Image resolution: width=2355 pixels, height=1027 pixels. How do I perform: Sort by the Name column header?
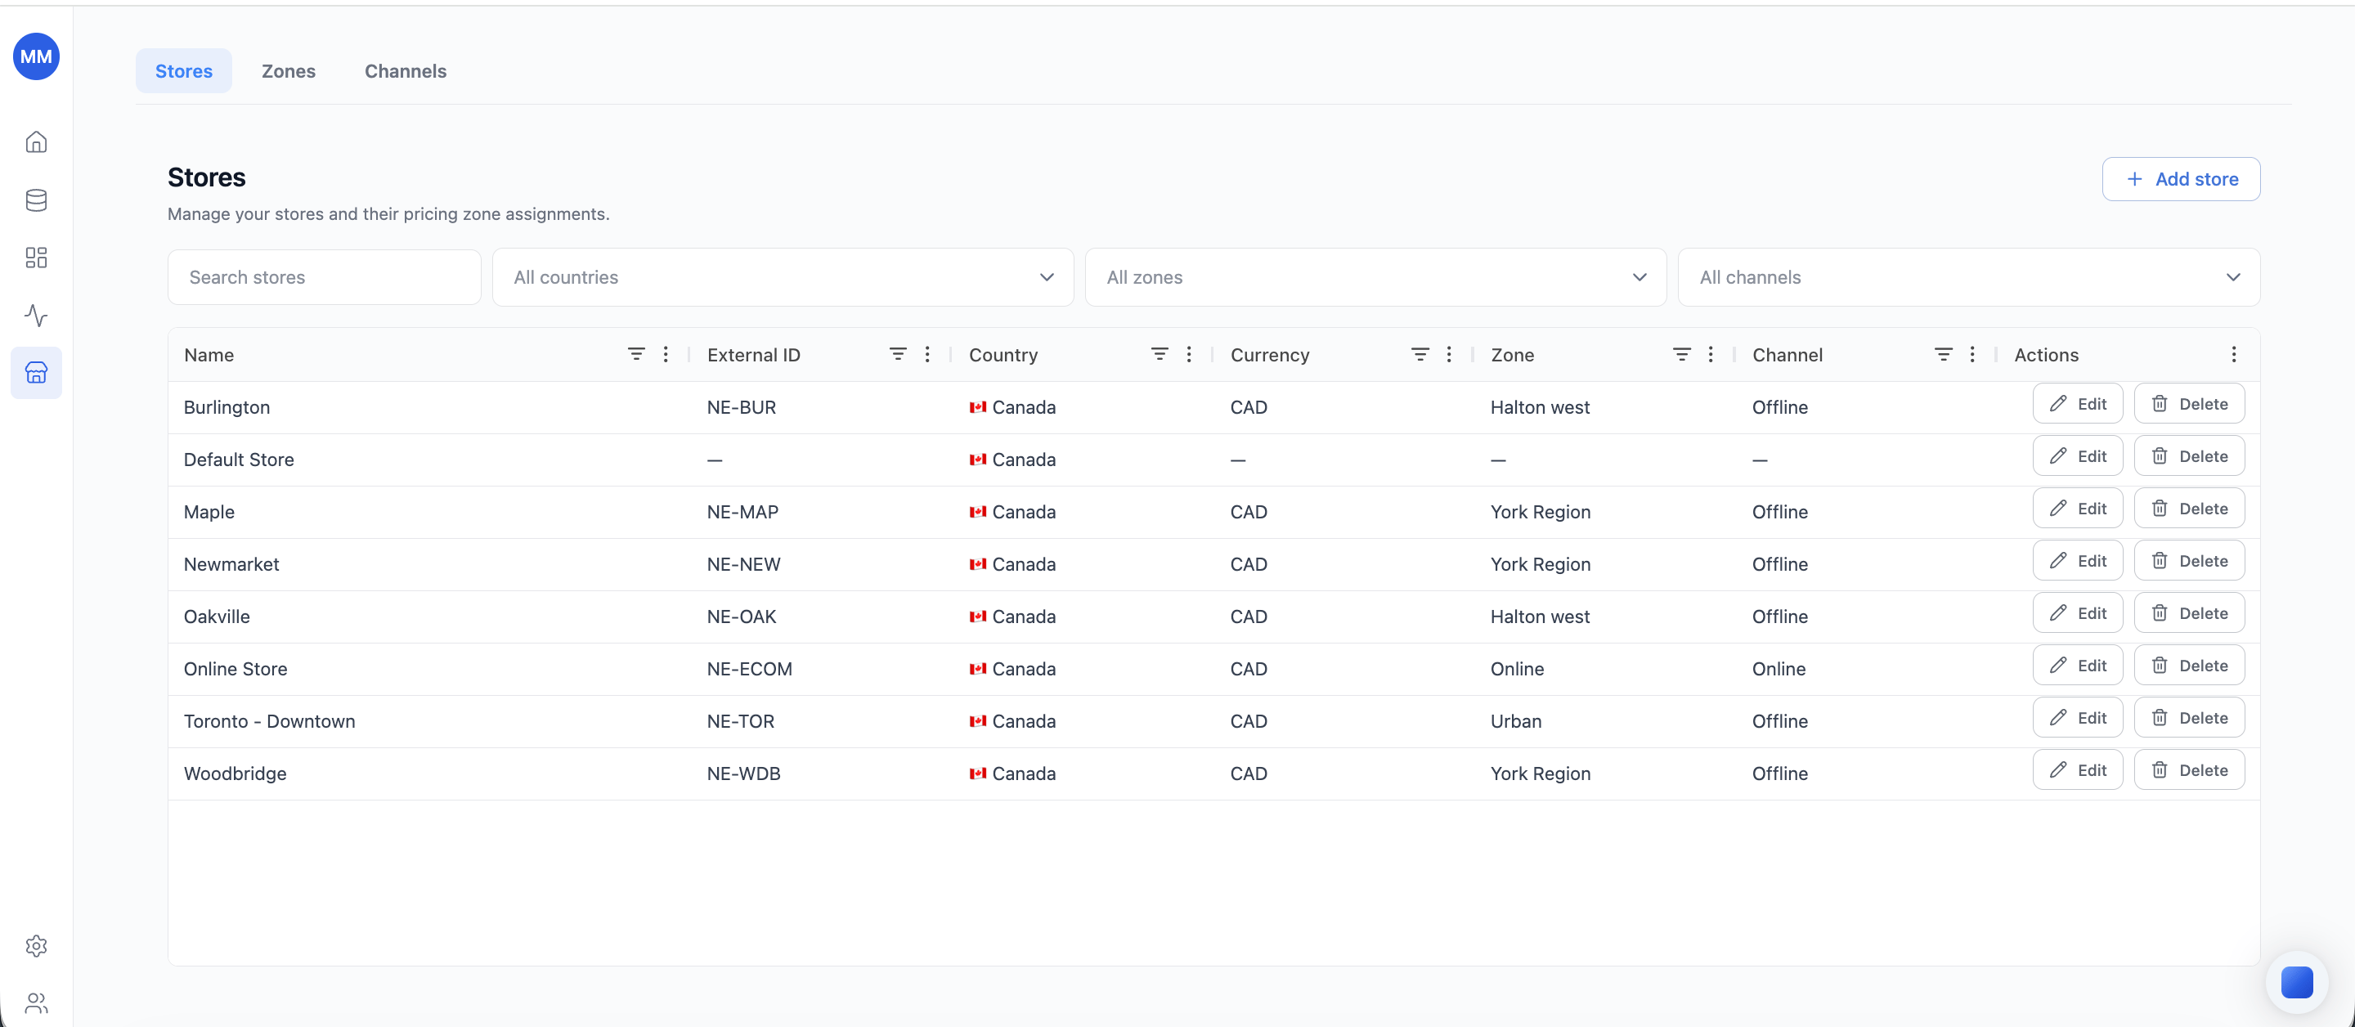pos(209,355)
